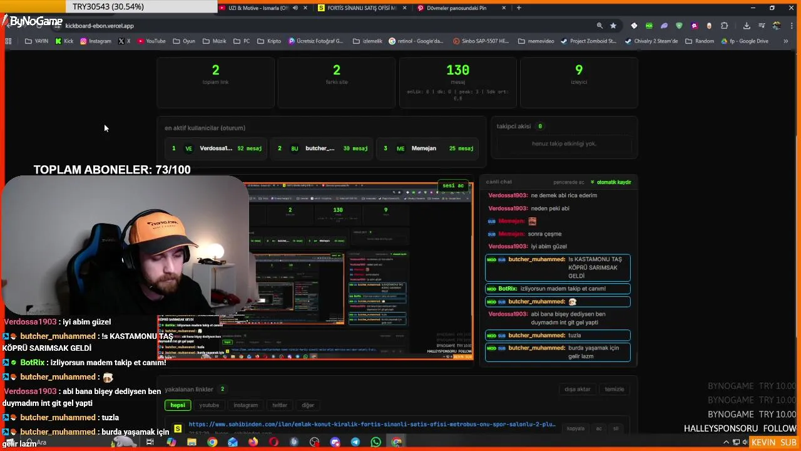The width and height of the screenshot is (801, 451).
Task: Select the hepsi link filter
Action: 178,405
